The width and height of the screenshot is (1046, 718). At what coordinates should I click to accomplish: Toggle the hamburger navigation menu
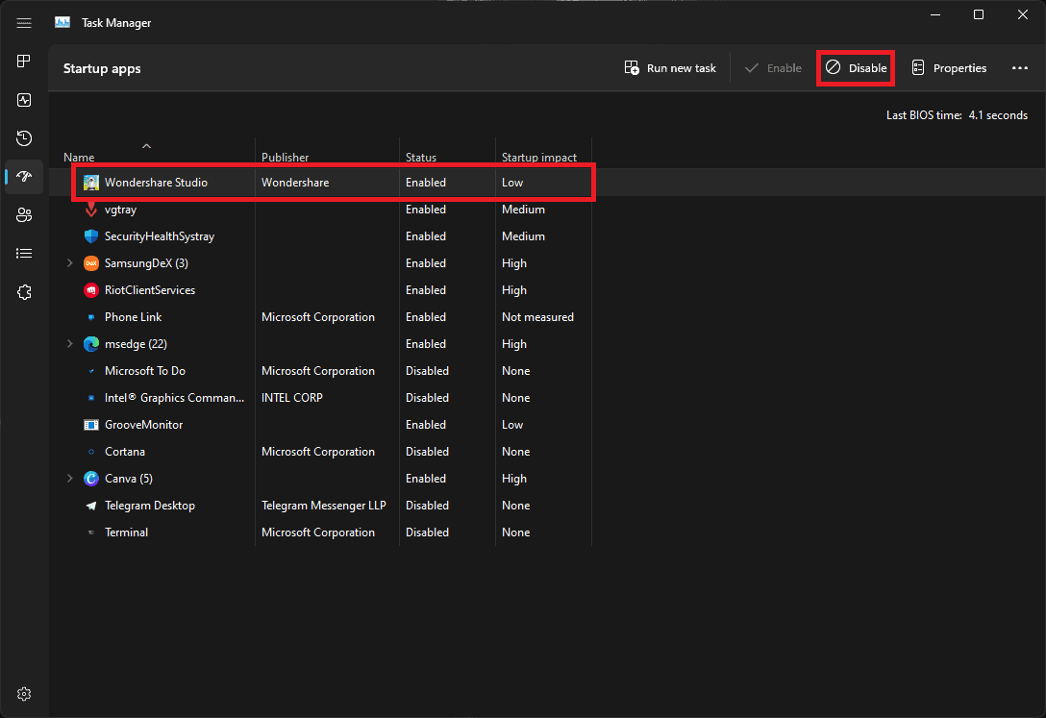[24, 23]
